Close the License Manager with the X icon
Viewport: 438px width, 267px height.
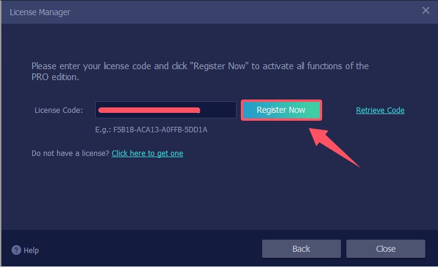426,10
